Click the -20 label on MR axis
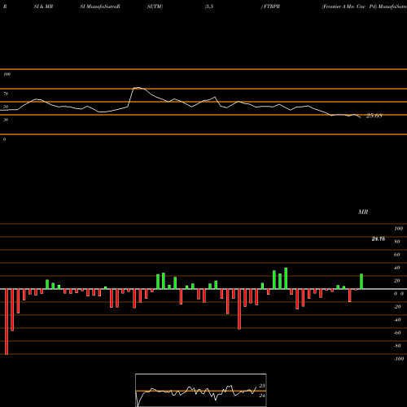Screen dimensions: 407x407 coord(397,307)
